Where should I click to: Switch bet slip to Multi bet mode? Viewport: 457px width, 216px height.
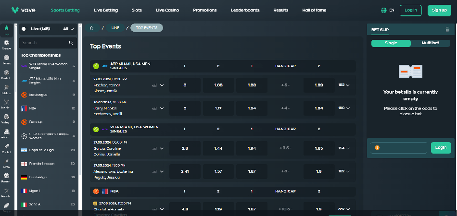pyautogui.click(x=431, y=43)
